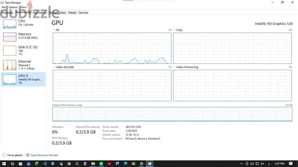Image resolution: width=298 pixels, height=167 pixels.
Task: Click the network tray icon
Action: coord(257,164)
